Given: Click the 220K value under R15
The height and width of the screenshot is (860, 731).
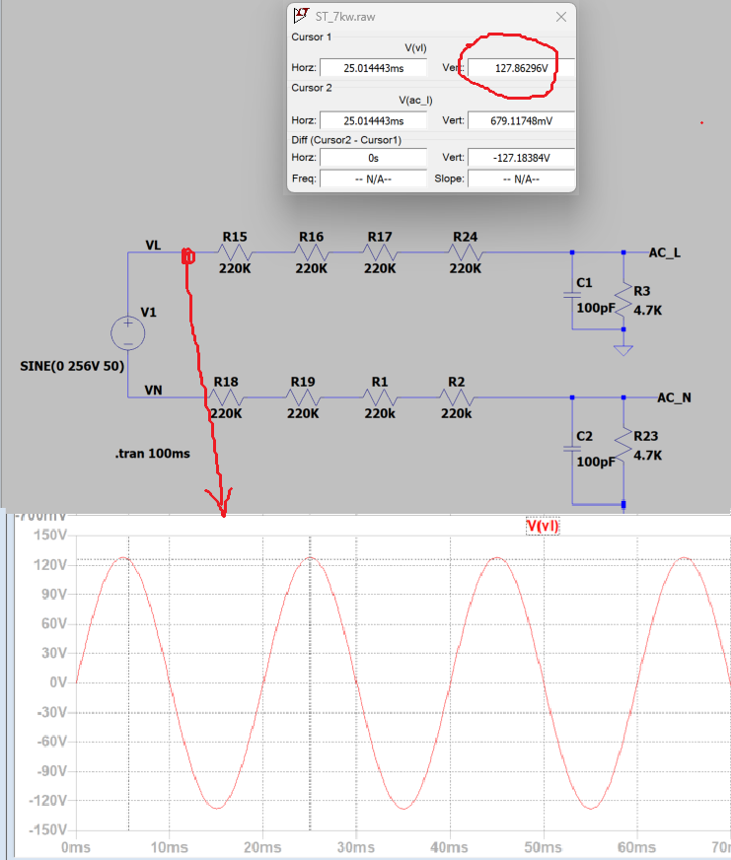Looking at the screenshot, I should point(235,268).
